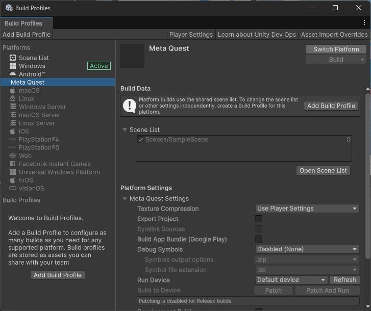Click Refresh next to Run Device
371x311 pixels.
coord(345,280)
